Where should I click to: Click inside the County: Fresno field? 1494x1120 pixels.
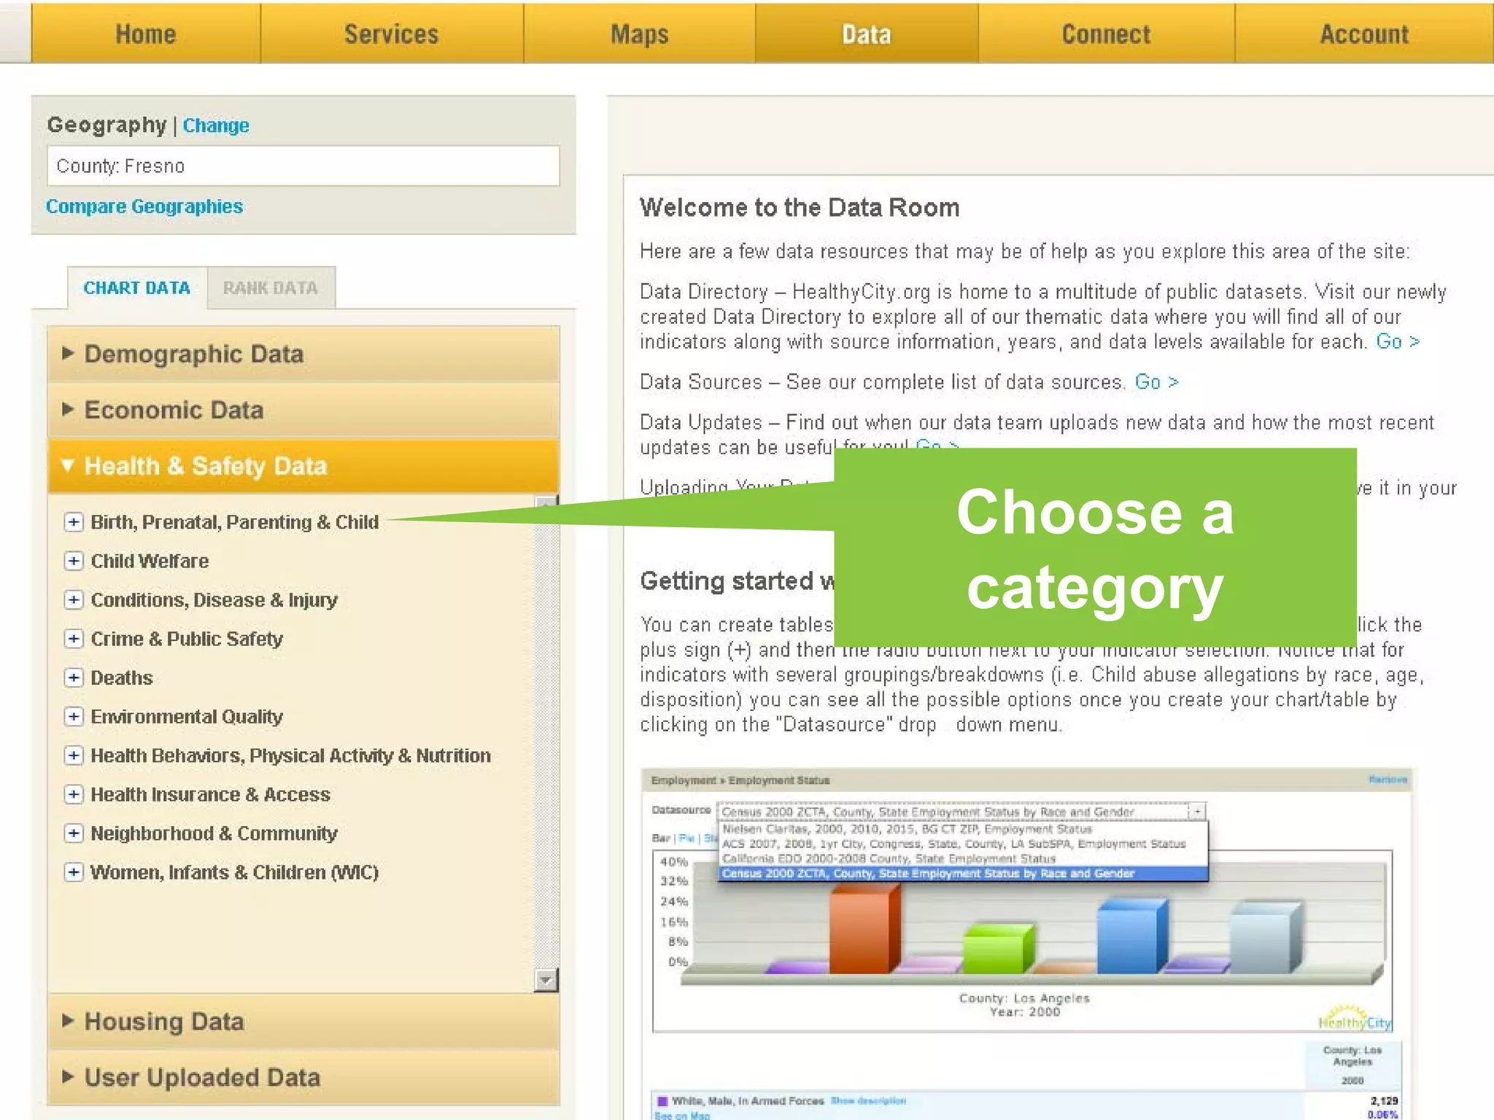click(x=303, y=166)
